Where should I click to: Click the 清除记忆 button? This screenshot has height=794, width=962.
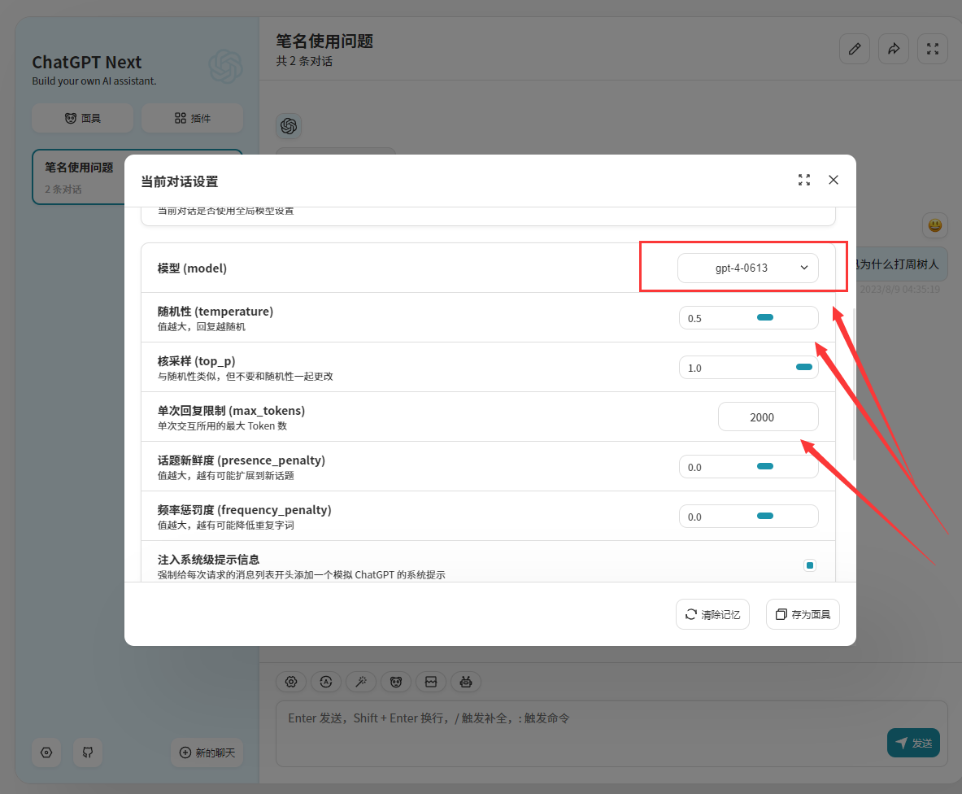tap(712, 614)
